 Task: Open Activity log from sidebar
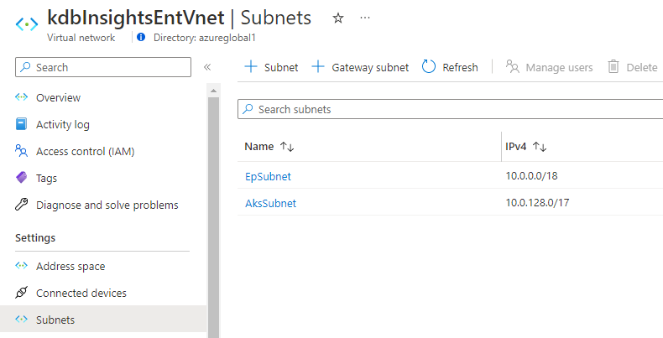[x=62, y=125]
